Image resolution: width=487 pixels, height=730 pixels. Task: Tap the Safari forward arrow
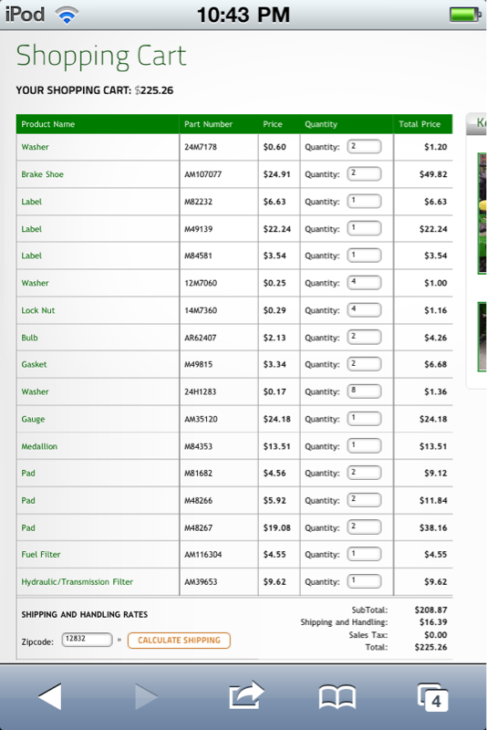(146, 696)
